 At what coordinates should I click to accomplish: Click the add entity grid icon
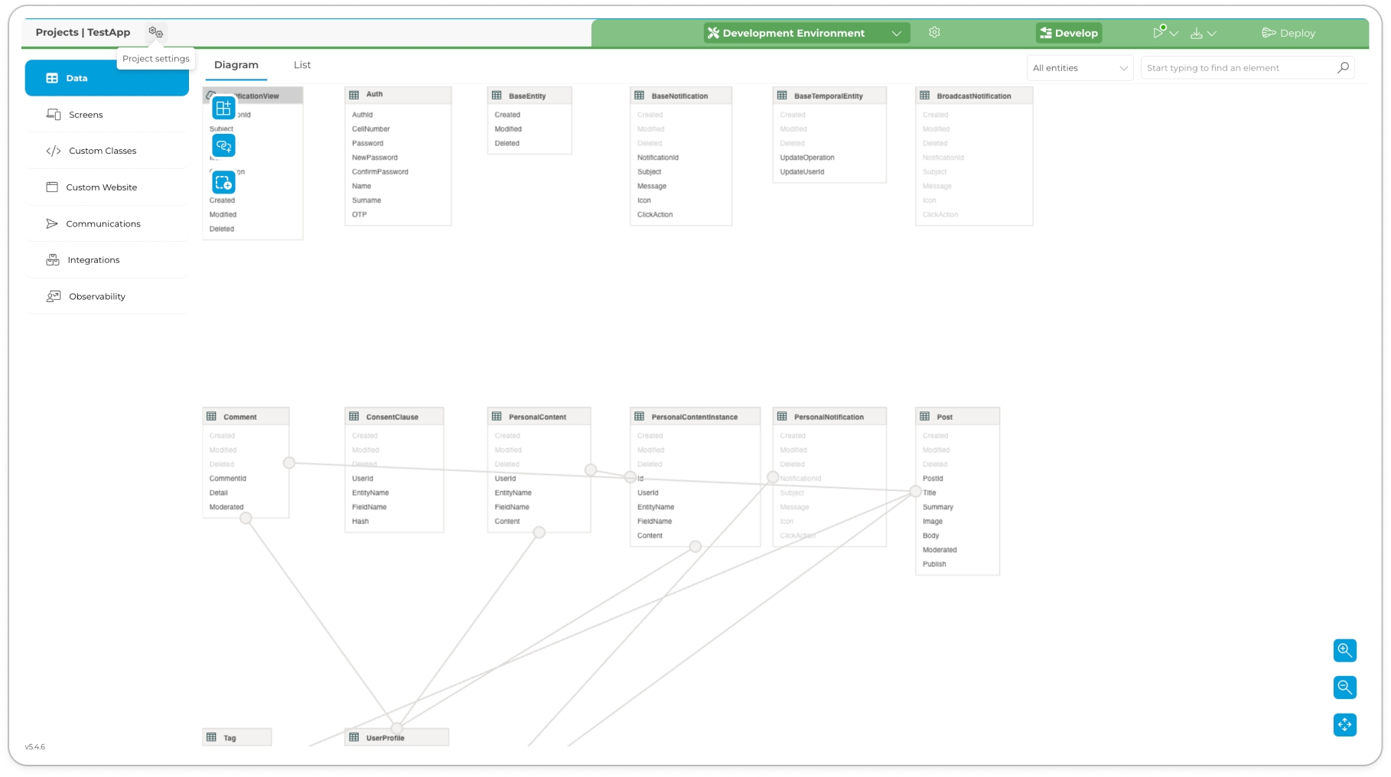(223, 108)
